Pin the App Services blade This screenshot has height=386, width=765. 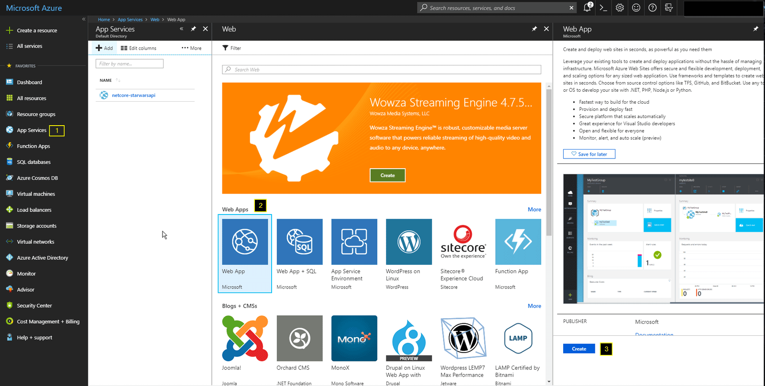click(193, 29)
